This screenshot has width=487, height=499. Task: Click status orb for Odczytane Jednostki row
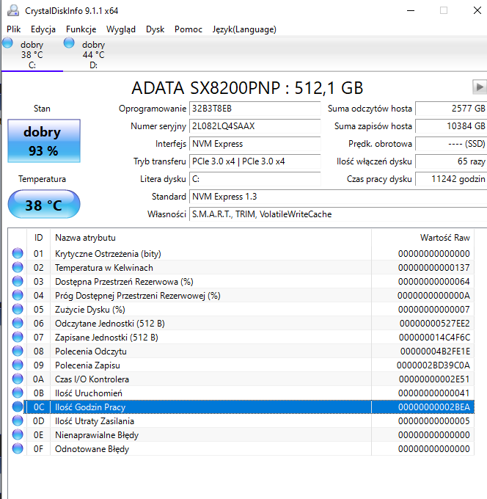coord(18,324)
